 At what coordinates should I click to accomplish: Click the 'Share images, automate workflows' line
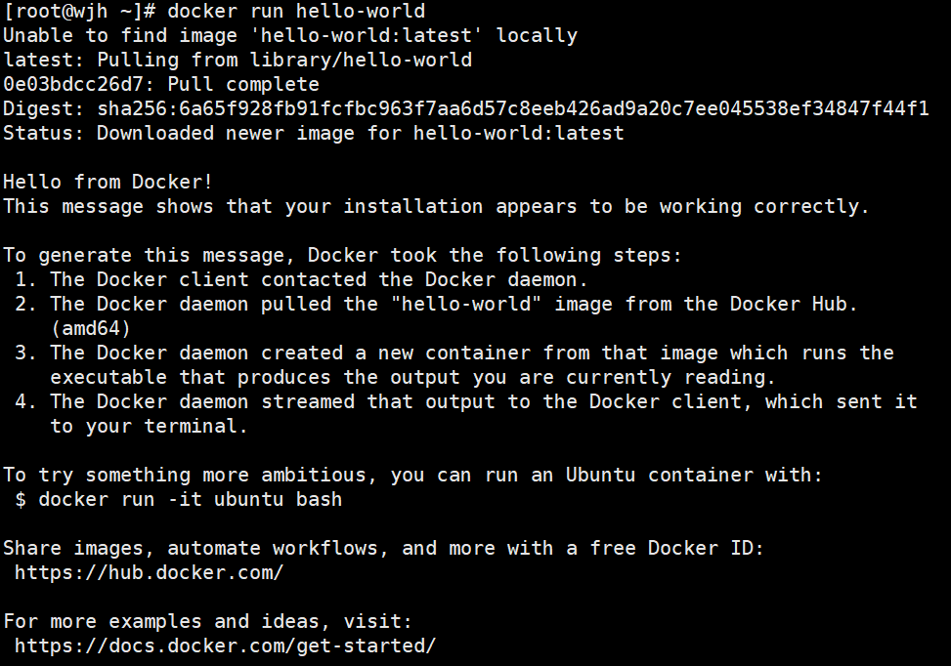383,549
